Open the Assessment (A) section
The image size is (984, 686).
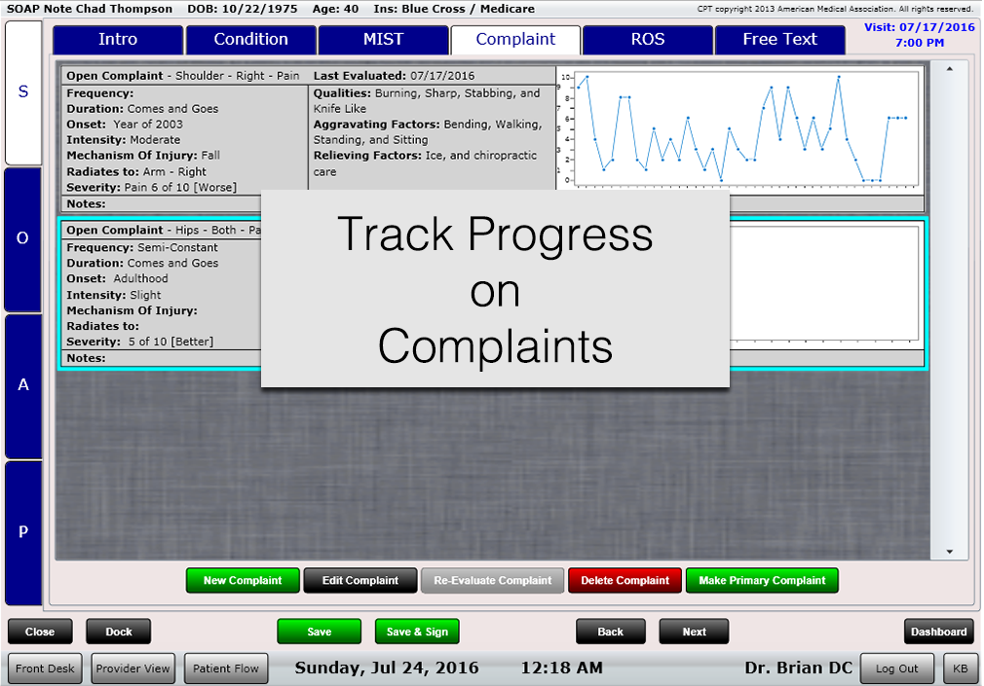(x=21, y=383)
